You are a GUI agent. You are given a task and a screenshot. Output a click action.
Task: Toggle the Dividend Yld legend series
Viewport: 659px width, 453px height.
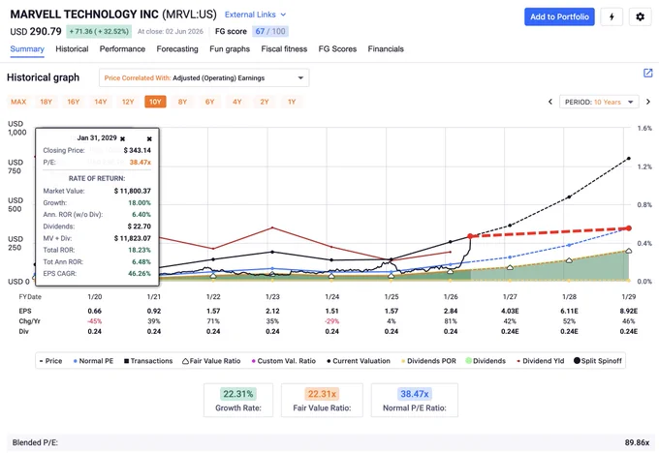click(541, 361)
